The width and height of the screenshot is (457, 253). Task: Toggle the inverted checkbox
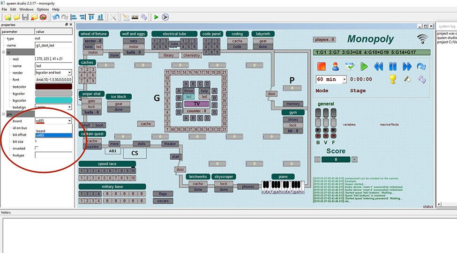tap(37, 148)
